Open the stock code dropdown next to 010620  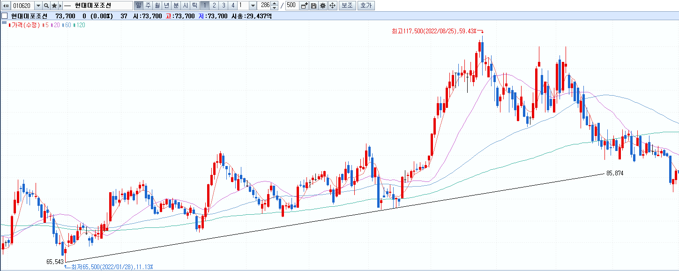tap(38, 6)
